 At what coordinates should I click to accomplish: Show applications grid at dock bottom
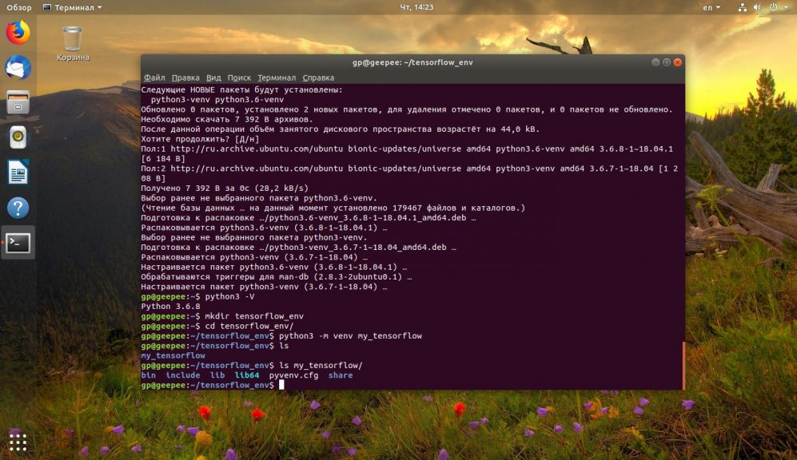[x=18, y=442]
